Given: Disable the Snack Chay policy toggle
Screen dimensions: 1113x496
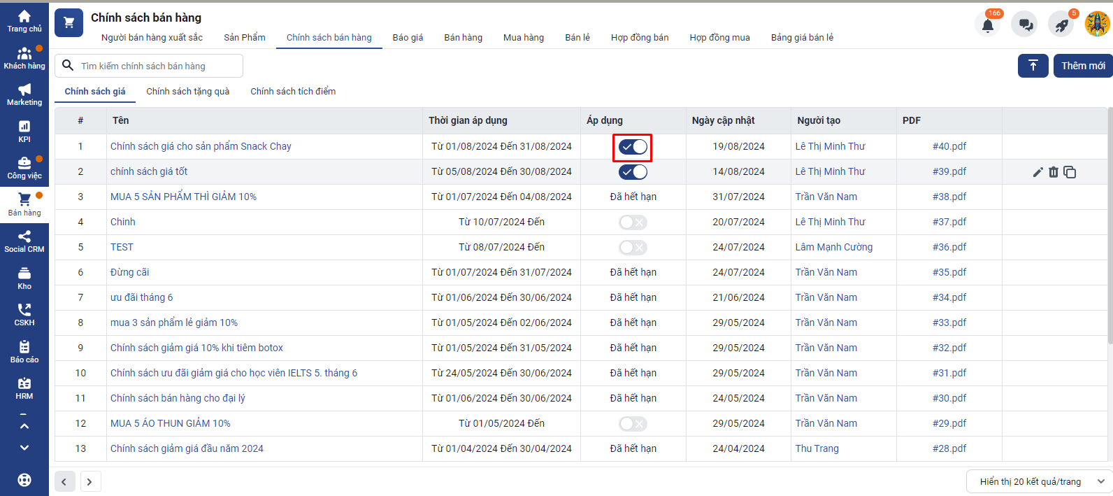Looking at the screenshot, I should coord(633,147).
